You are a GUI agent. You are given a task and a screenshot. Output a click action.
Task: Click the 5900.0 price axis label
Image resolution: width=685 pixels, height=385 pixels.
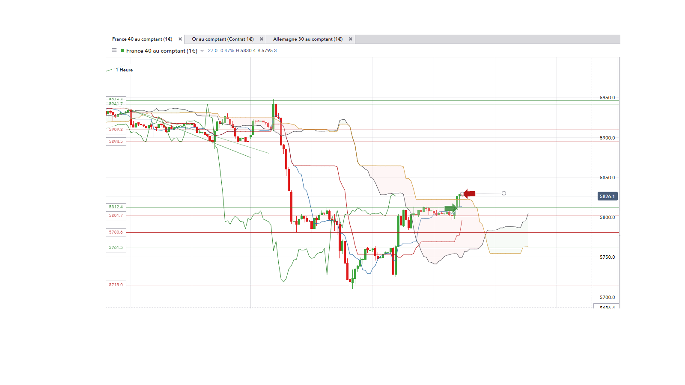coord(607,138)
